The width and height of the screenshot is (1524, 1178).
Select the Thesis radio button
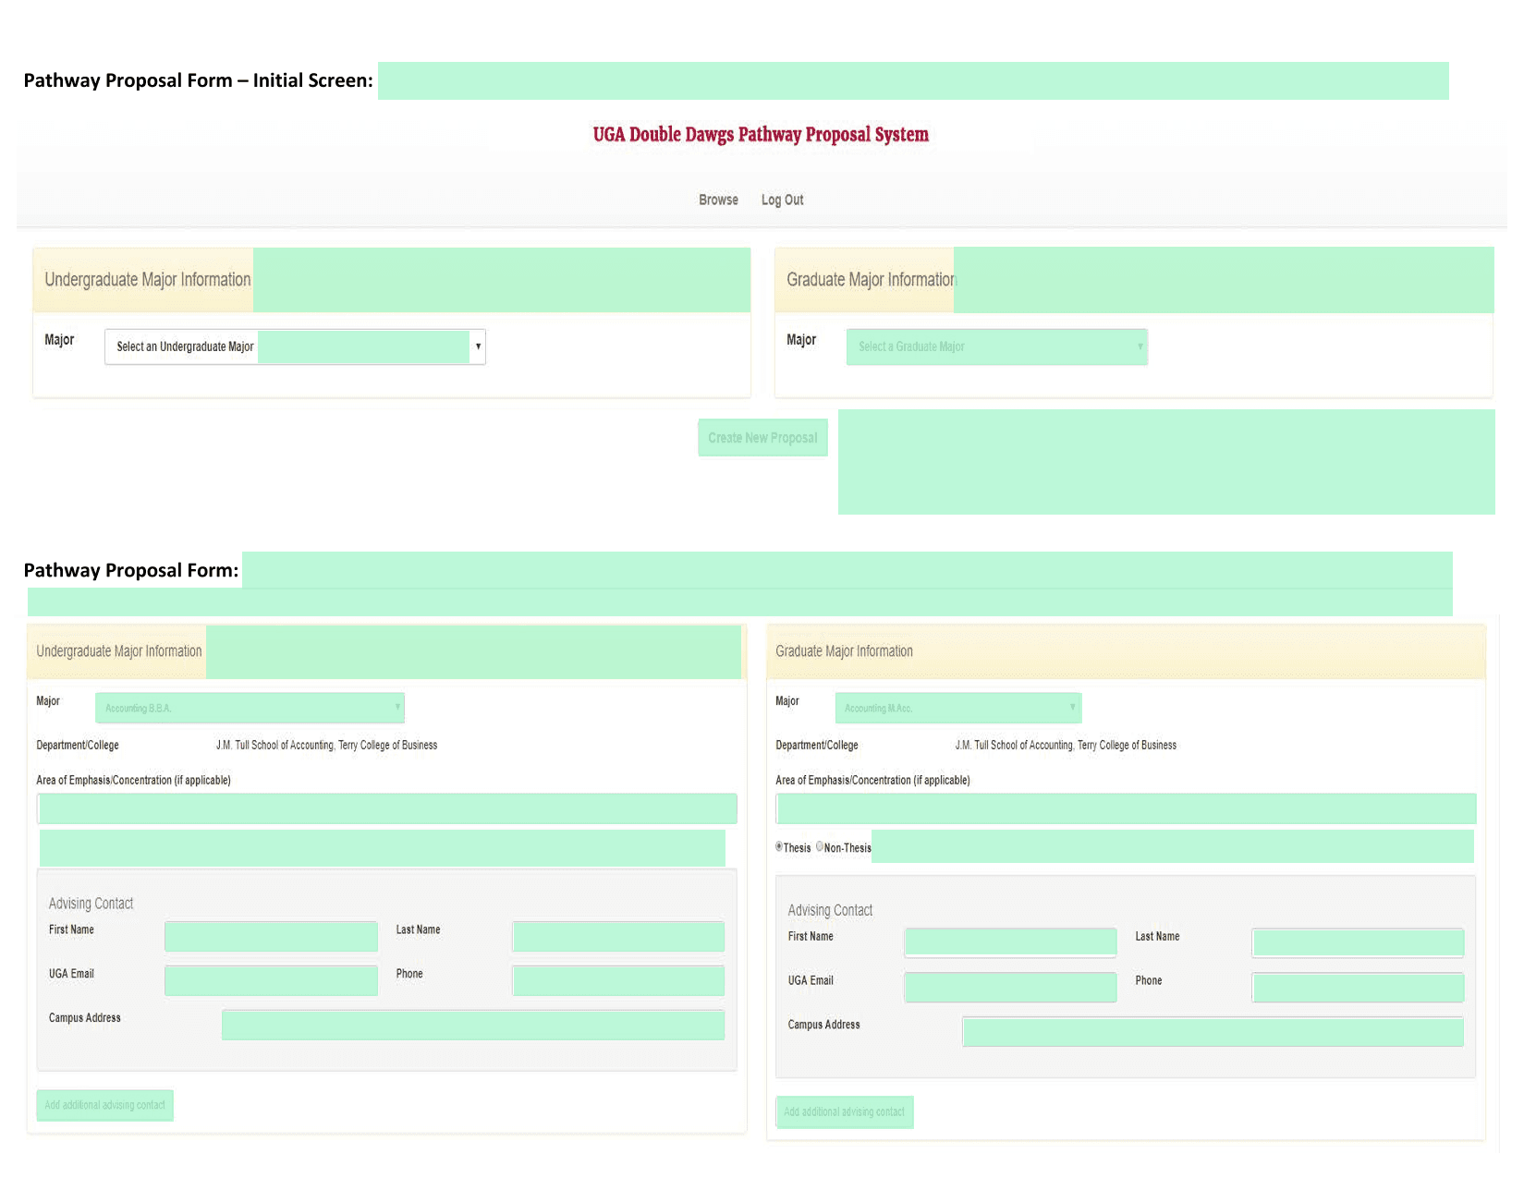pos(779,846)
